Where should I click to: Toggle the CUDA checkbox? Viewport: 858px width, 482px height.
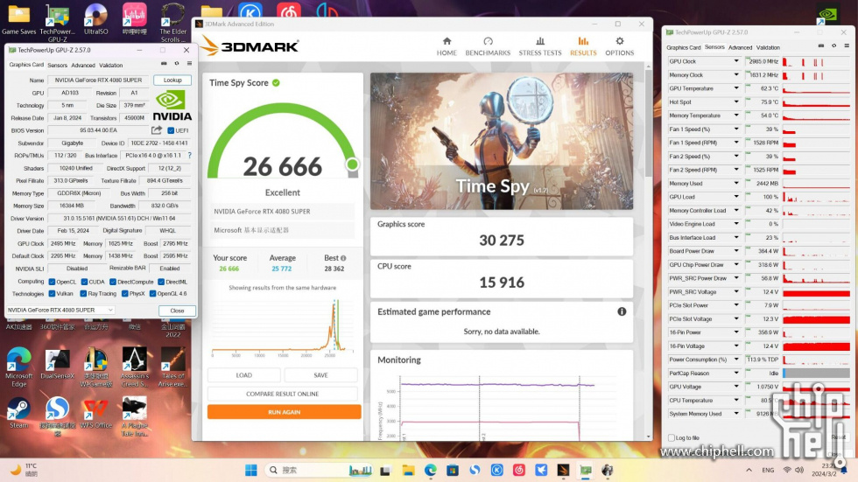tap(84, 282)
